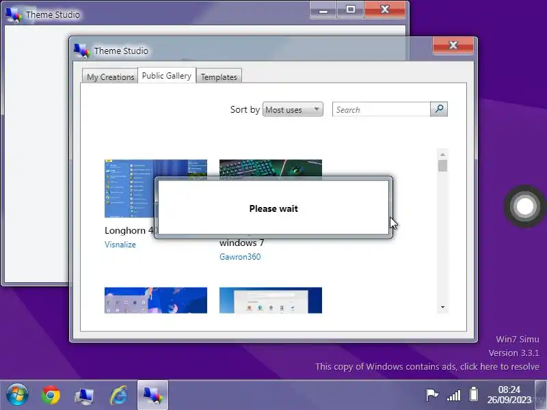Close the front Theme Studio dialog
Screen dimensions: 547x410
tap(453, 45)
